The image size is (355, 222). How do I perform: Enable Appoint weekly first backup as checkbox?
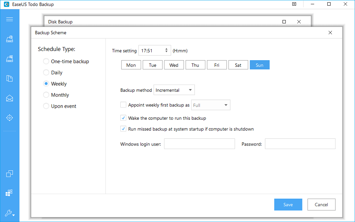coord(123,105)
